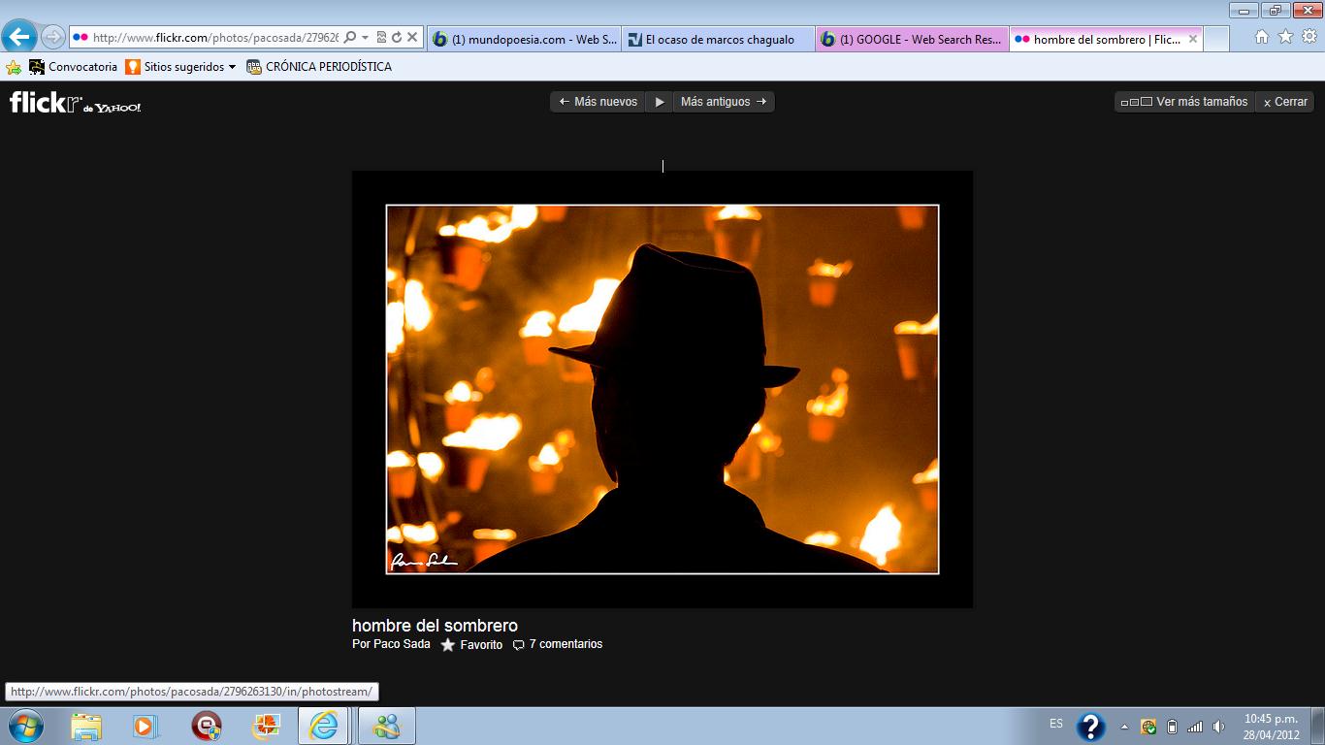
Task: Open address bar search dropdown arrow
Action: tap(365, 38)
